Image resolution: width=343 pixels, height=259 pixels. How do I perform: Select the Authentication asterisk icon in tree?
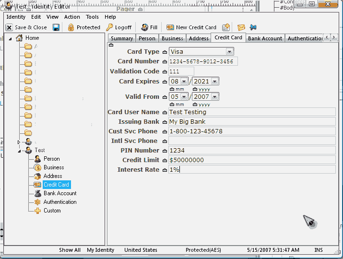click(37, 202)
